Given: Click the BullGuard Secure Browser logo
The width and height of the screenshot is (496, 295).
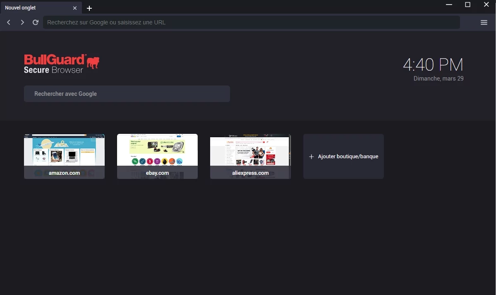Looking at the screenshot, I should pyautogui.click(x=62, y=64).
